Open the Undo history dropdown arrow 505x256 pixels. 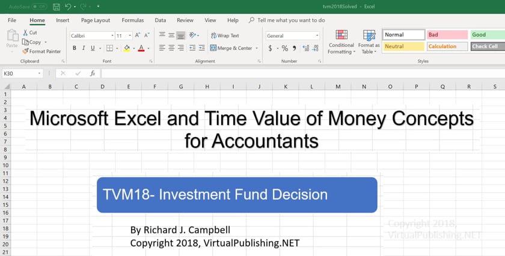[x=75, y=7]
